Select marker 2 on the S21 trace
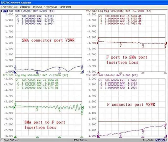This screenshot has height=142, width=168. [x=37, y=108]
